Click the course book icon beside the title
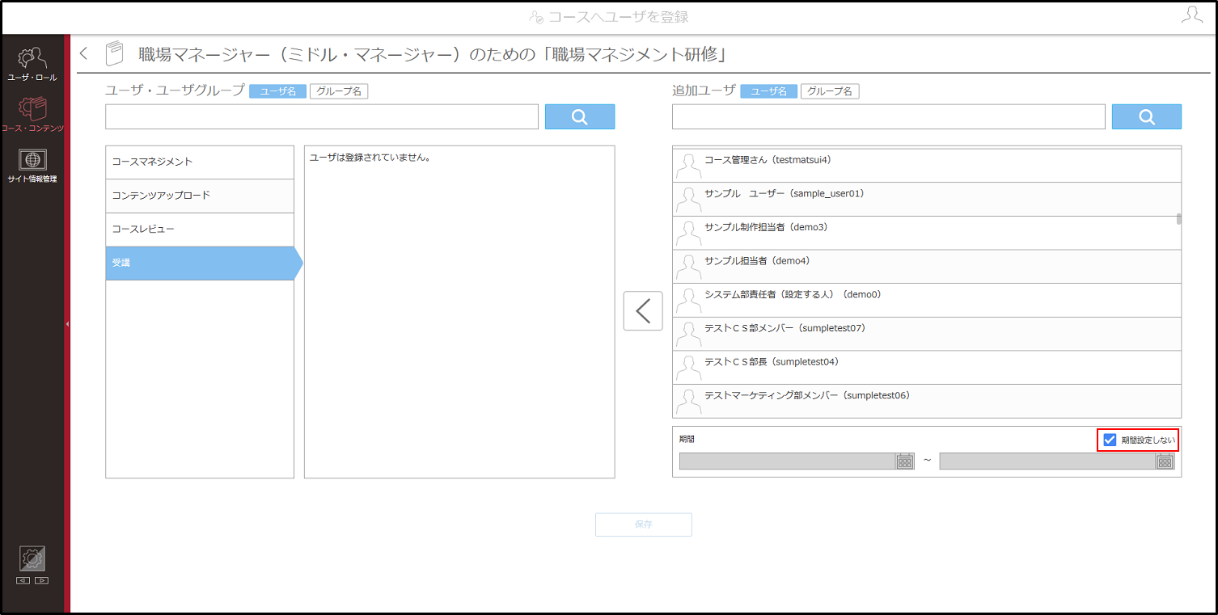 115,54
